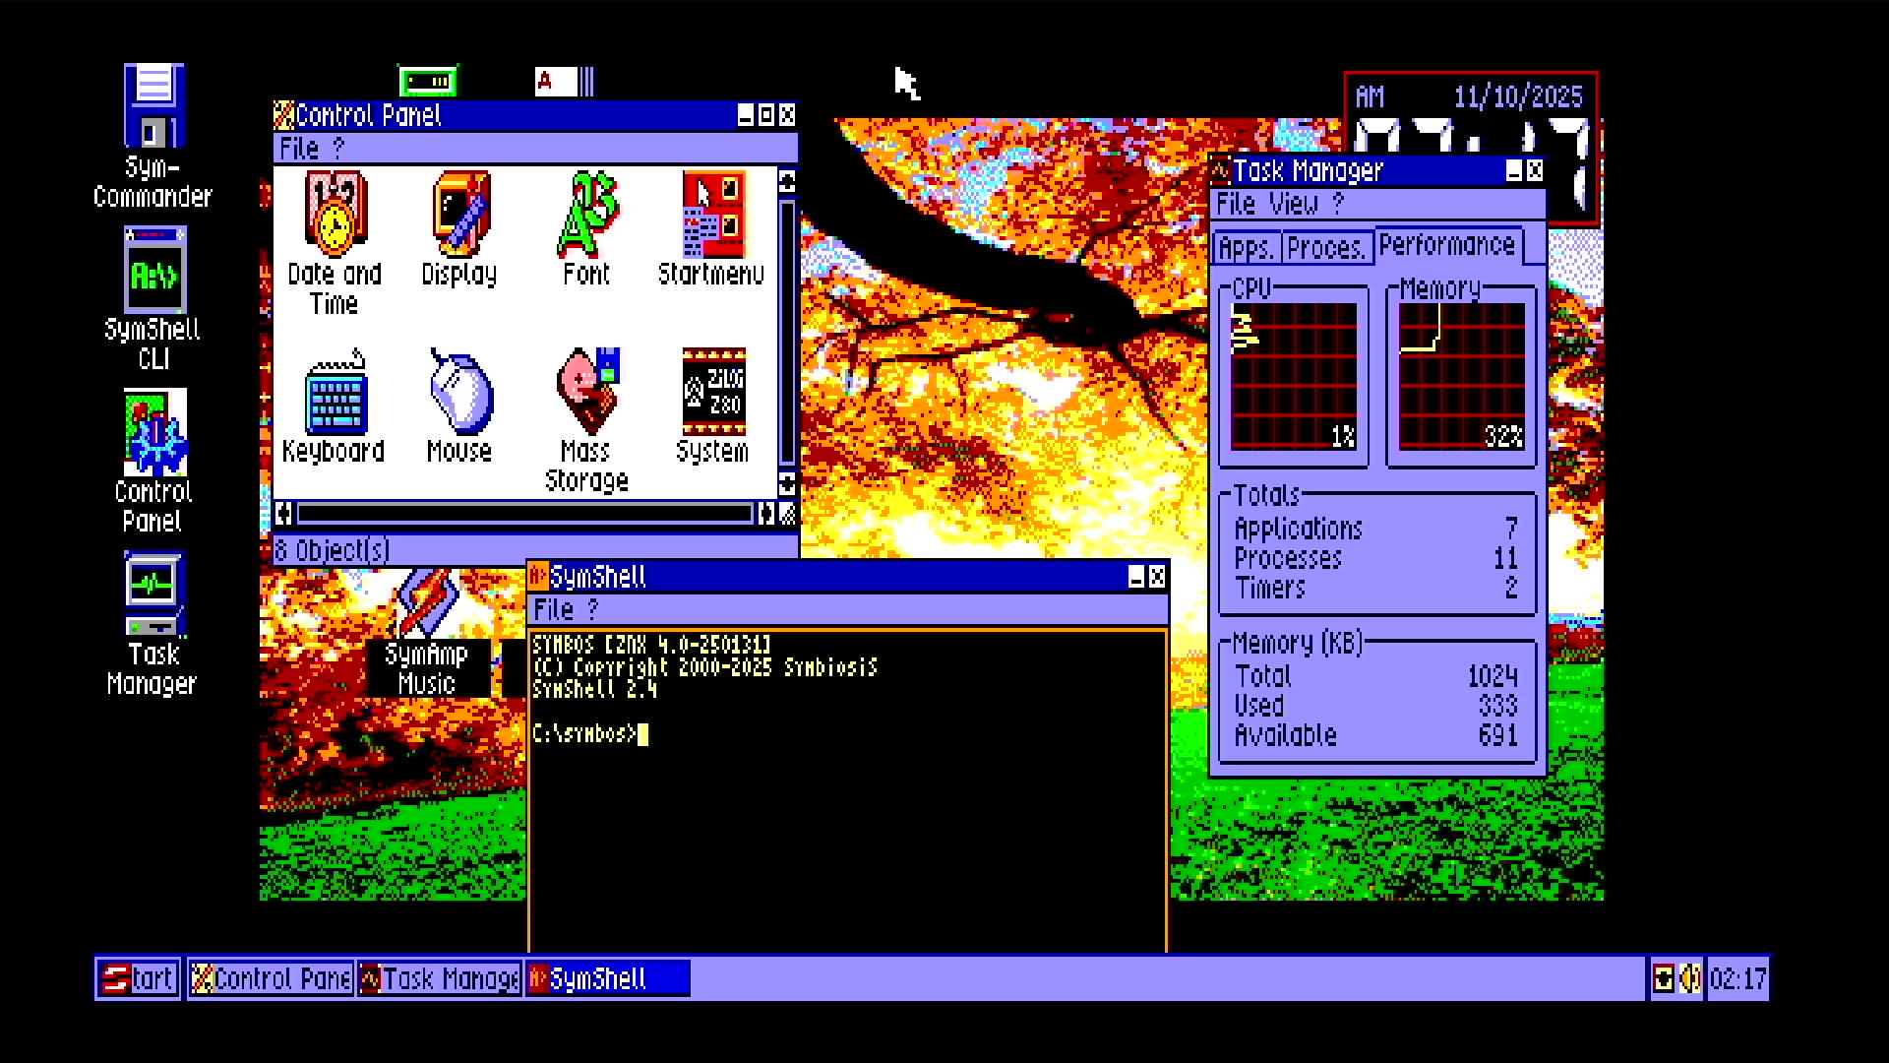This screenshot has height=1063, width=1889.
Task: Open the System Z80 icon
Action: (712, 394)
